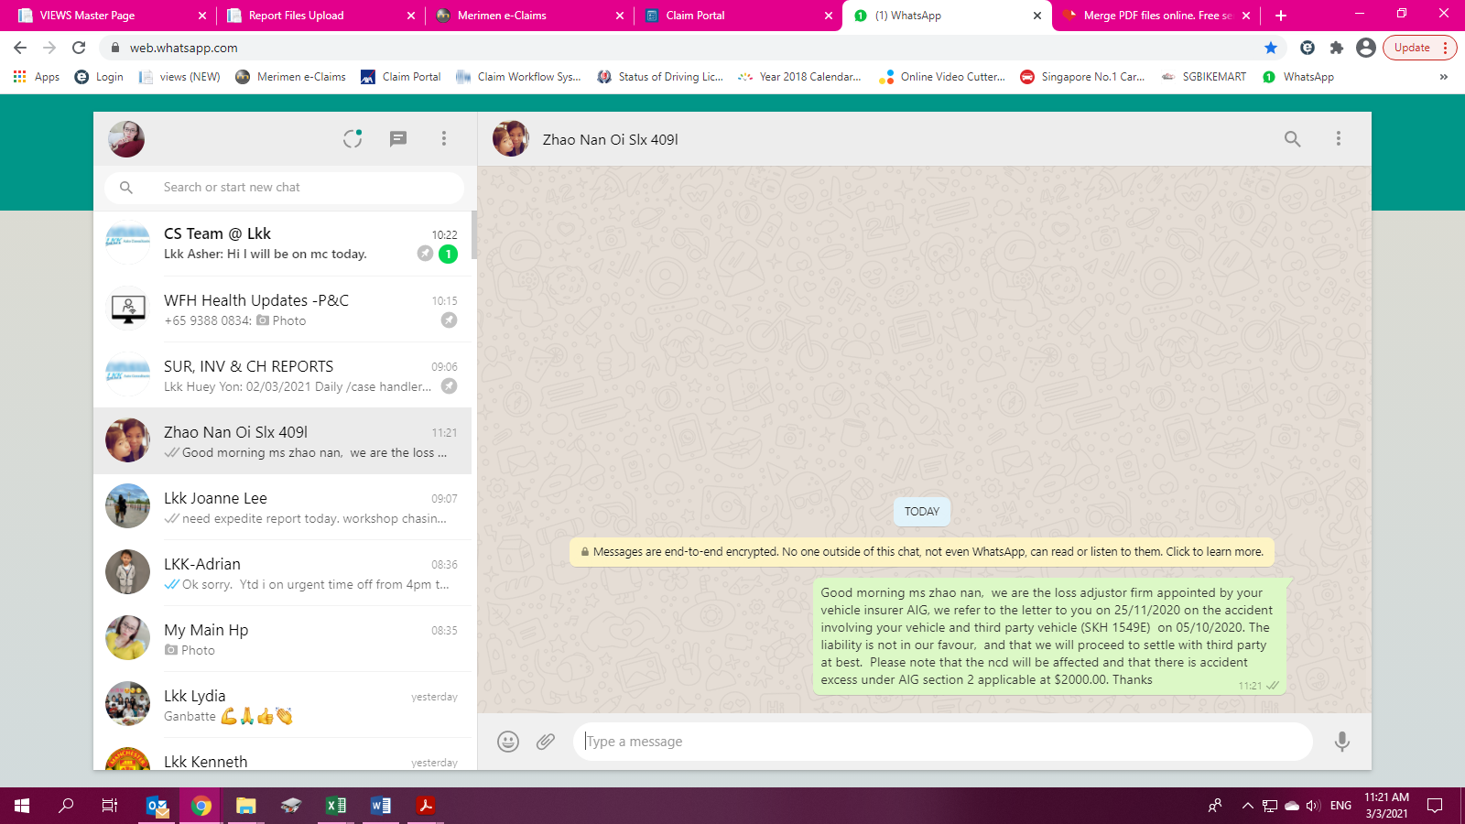Record a voice message with the microphone
The height and width of the screenshot is (824, 1465).
click(1341, 742)
